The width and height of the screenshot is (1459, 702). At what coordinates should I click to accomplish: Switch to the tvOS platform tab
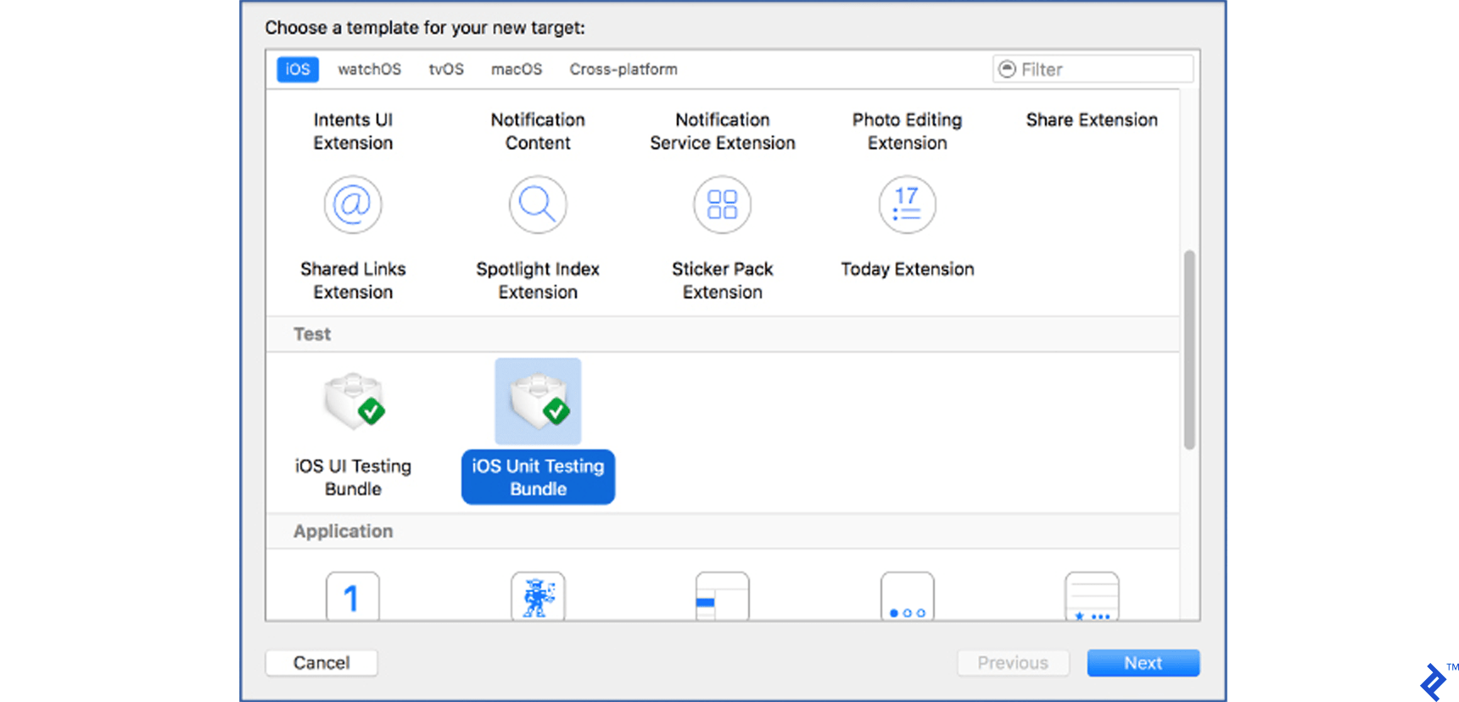[446, 69]
